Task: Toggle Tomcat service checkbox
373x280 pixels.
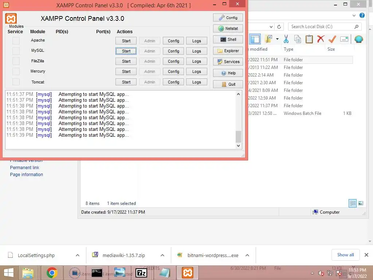Action: coord(16,82)
